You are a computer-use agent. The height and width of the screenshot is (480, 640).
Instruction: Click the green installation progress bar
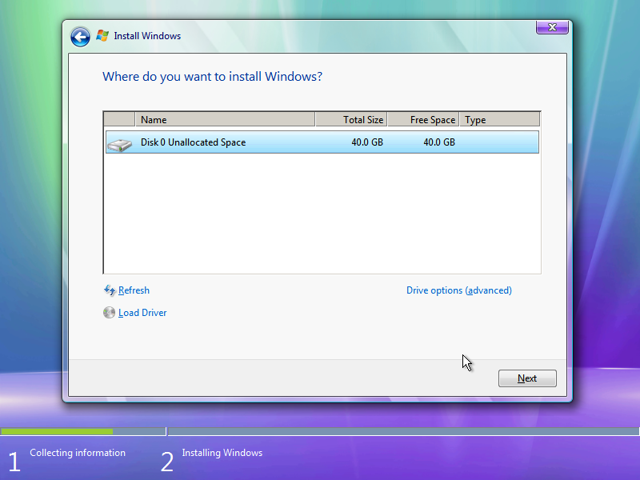[56, 430]
